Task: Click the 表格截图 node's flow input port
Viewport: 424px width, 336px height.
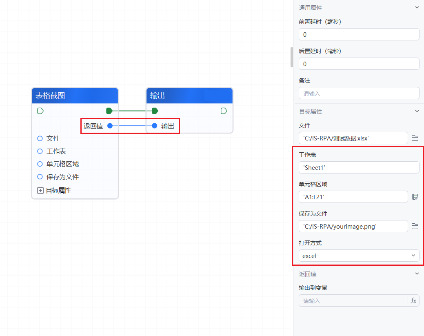Action: pyautogui.click(x=40, y=111)
